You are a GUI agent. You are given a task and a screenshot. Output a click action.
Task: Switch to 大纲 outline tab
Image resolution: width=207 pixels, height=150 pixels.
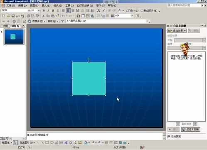pyautogui.click(x=5, y=26)
